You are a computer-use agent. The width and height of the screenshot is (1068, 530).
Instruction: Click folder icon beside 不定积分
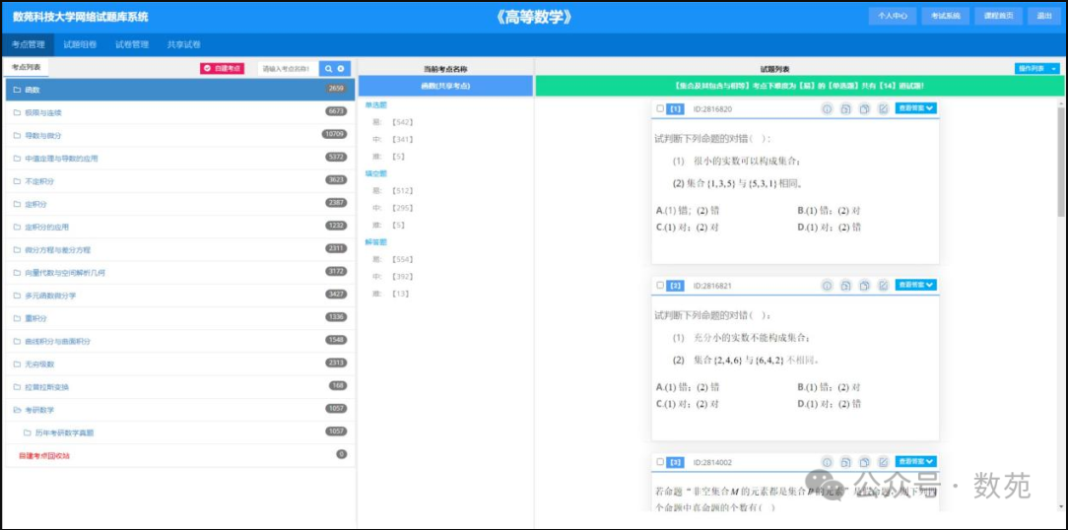18,182
